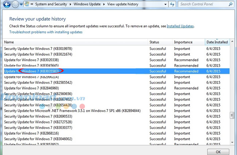Image resolution: width=237 pixels, height=155 pixels.
Task: Click the magnifier search icon
Action: [x=231, y=4]
